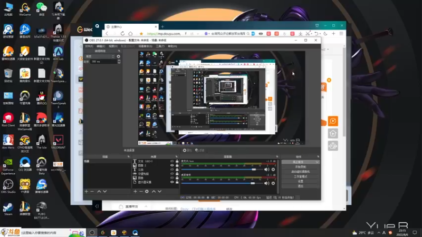This screenshot has width=422, height=237.
Task: Show hidden system tray icons chevron
Action: coord(379,232)
